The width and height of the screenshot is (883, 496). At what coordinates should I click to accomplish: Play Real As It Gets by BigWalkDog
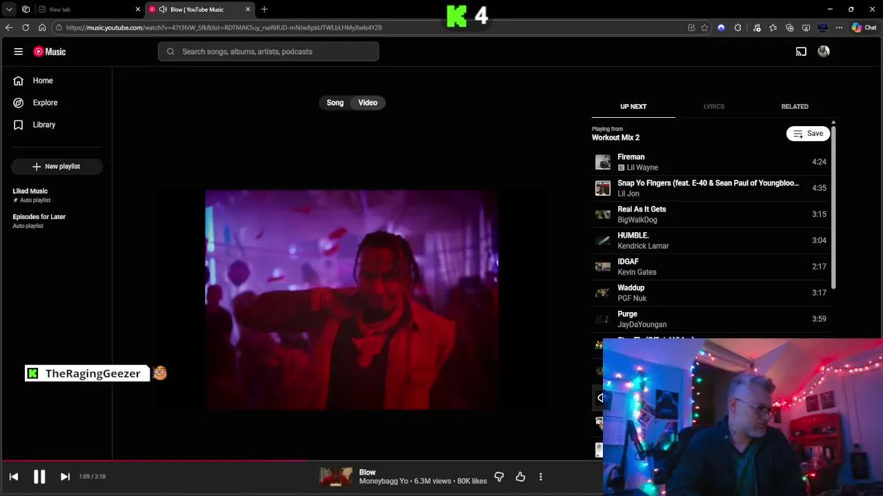711,214
